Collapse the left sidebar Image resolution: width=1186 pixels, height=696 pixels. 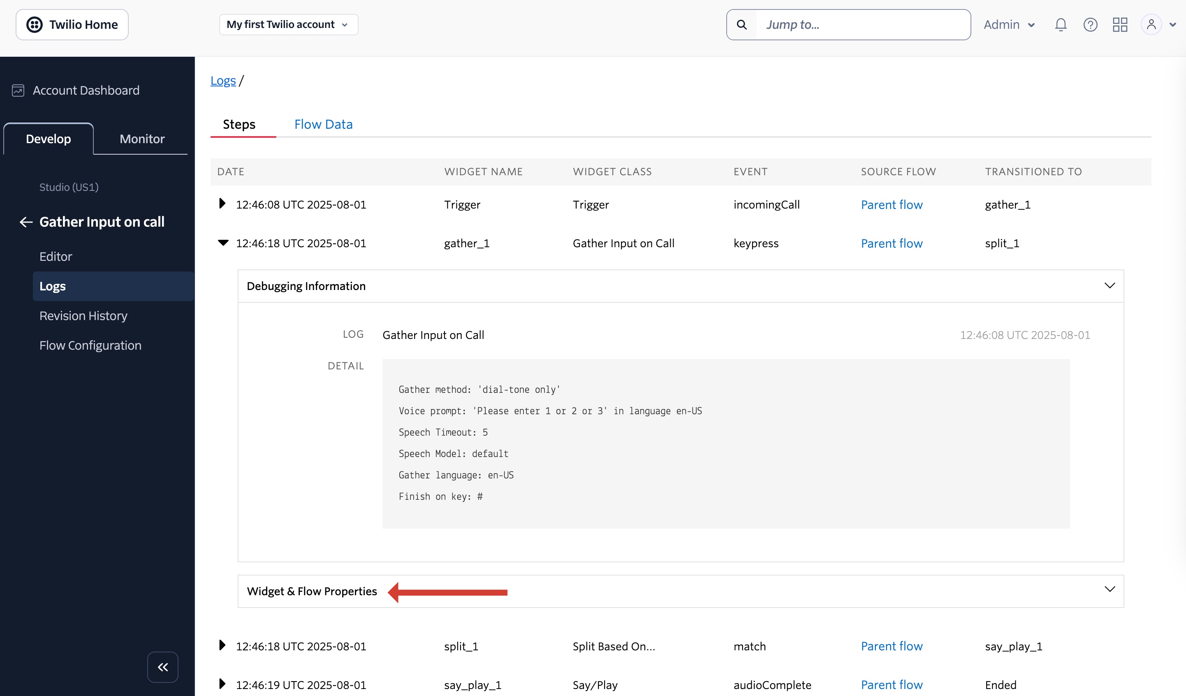point(162,667)
